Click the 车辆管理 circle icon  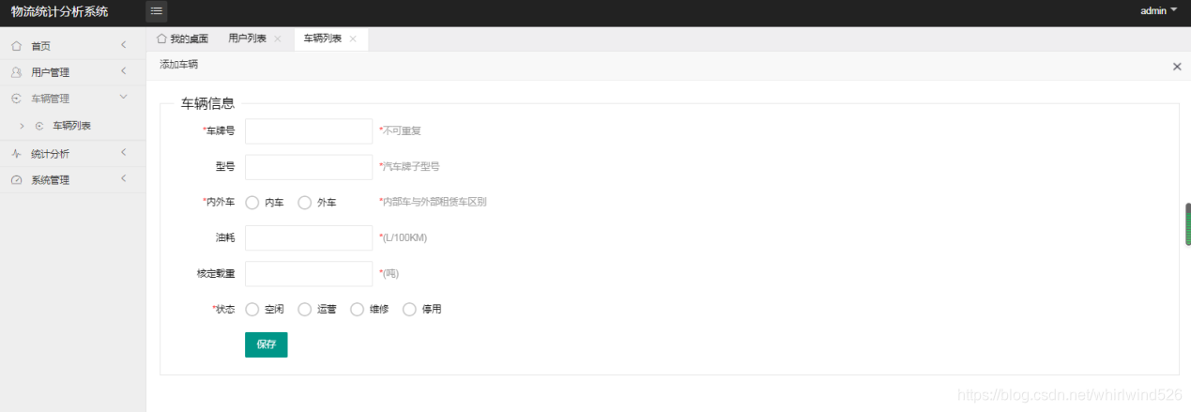click(16, 98)
